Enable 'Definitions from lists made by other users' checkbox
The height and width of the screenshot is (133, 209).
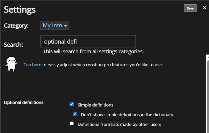coord(72,124)
